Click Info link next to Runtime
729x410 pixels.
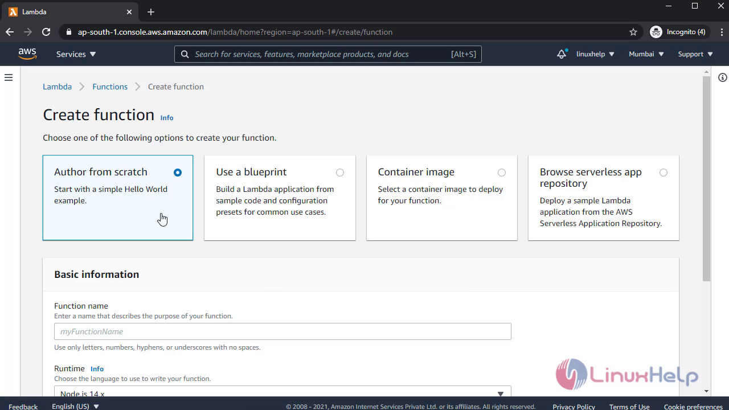[97, 369]
